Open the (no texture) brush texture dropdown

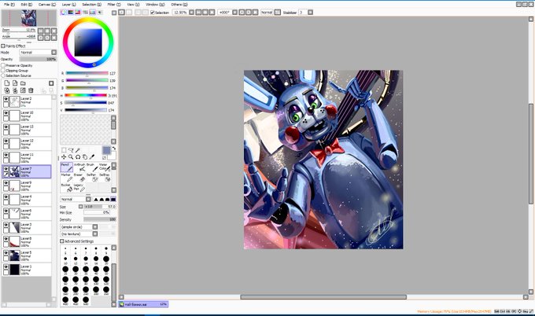click(x=79, y=233)
